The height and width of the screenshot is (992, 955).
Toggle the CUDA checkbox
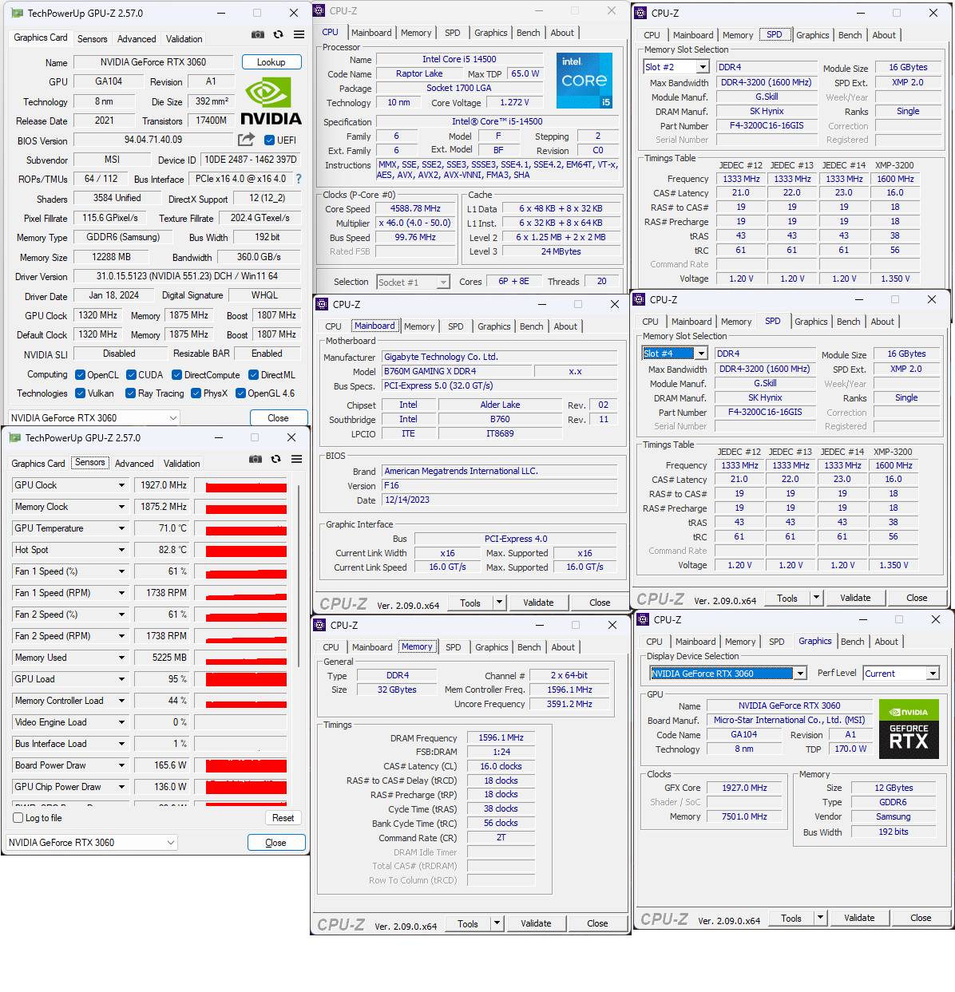[131, 375]
